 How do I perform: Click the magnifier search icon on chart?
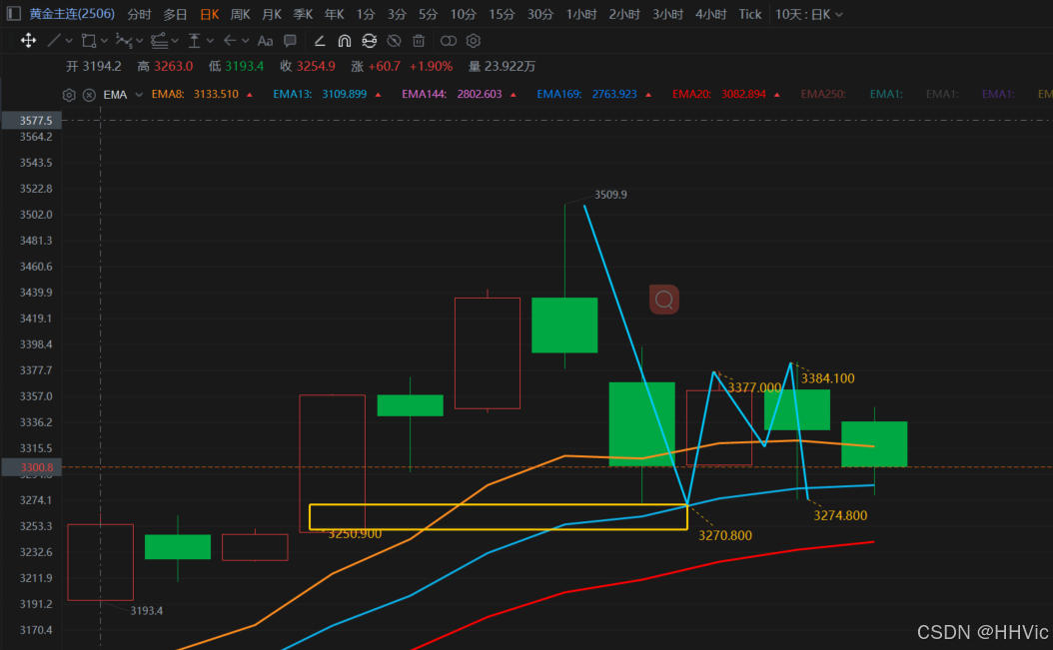point(664,300)
